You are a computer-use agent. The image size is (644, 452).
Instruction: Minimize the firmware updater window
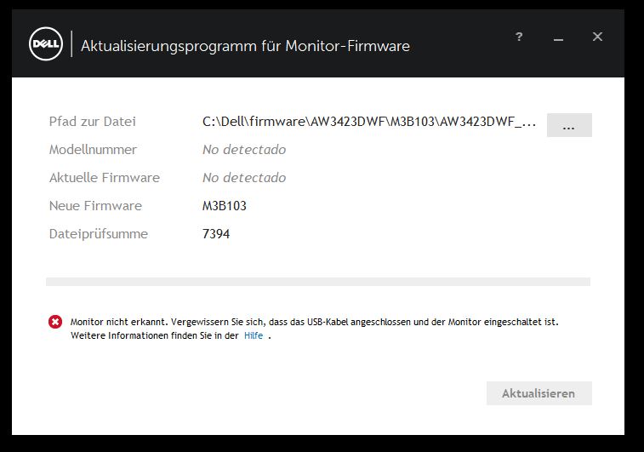coord(558,39)
